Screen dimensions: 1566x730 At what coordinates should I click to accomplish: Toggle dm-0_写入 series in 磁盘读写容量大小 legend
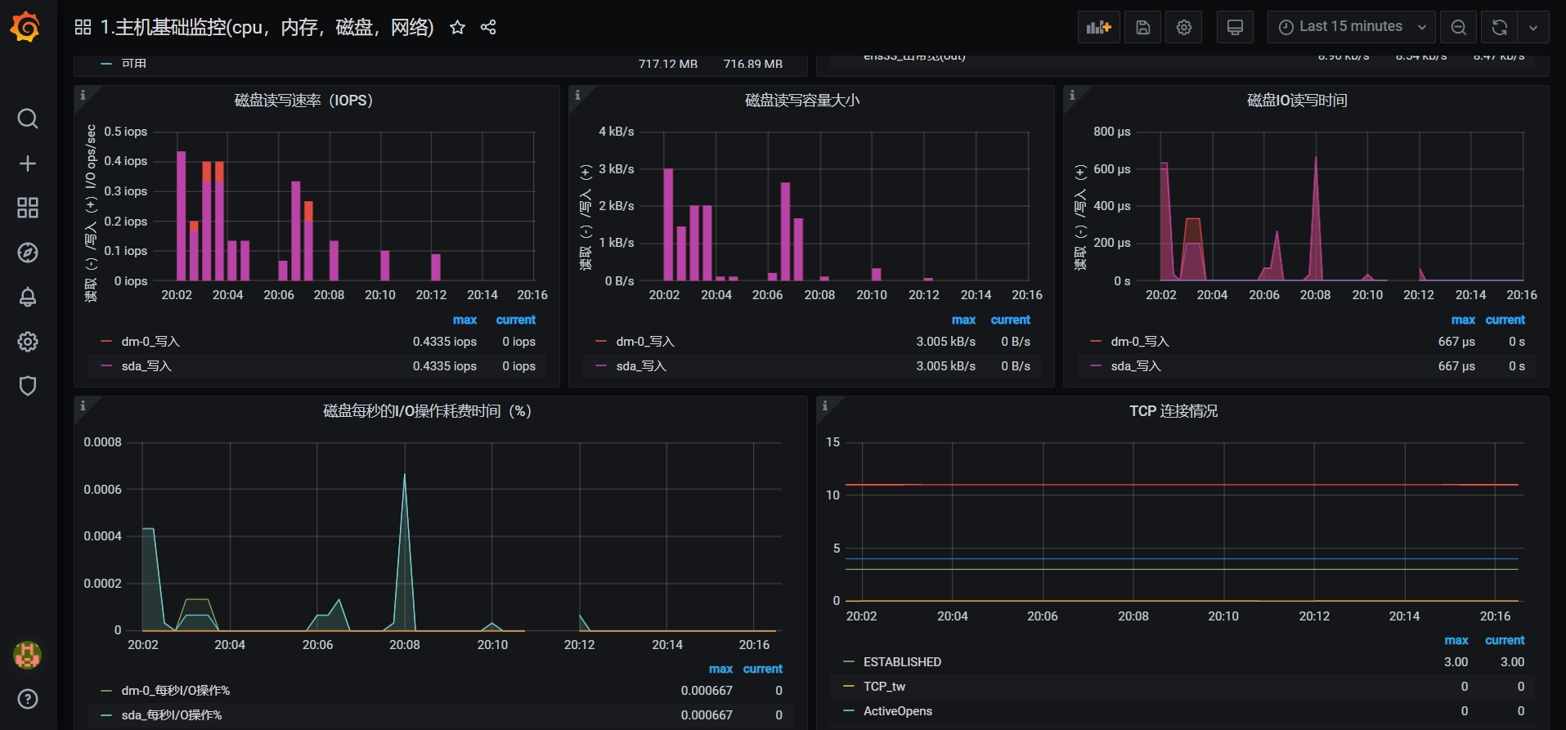coord(645,342)
